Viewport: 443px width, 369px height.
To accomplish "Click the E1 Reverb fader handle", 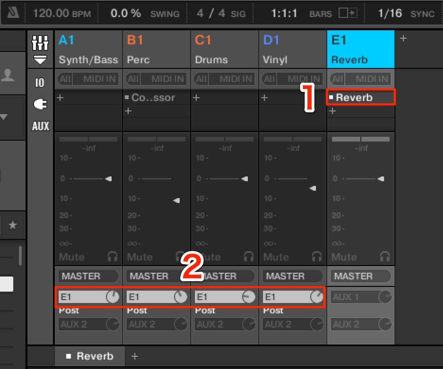I will click(381, 179).
